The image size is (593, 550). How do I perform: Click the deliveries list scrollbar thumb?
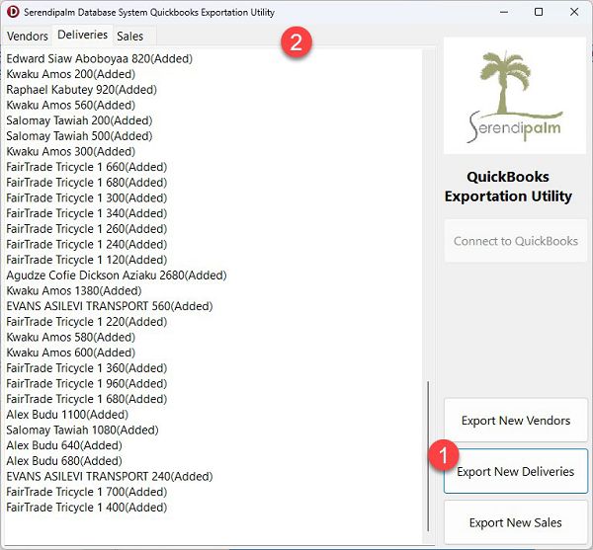click(x=428, y=456)
